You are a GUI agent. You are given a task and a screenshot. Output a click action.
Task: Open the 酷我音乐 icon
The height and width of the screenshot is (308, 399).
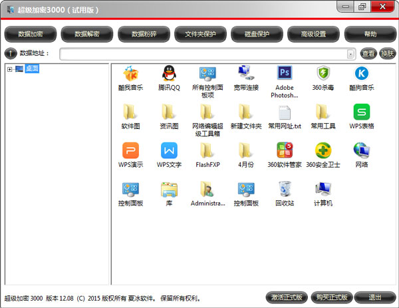point(130,74)
